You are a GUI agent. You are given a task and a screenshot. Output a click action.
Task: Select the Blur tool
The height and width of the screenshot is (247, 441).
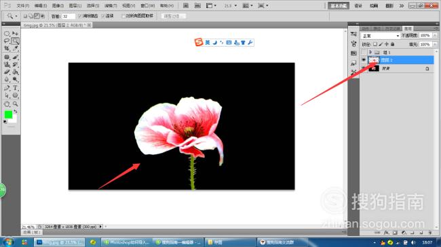click(7, 79)
